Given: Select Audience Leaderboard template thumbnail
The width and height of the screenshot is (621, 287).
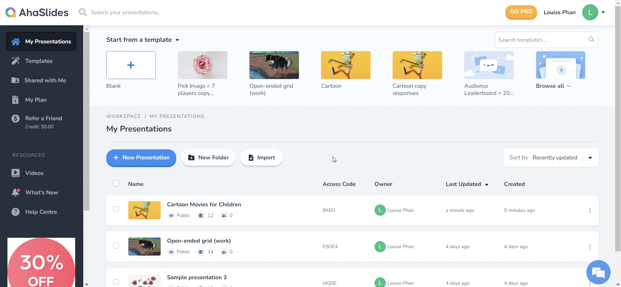Looking at the screenshot, I should point(489,65).
